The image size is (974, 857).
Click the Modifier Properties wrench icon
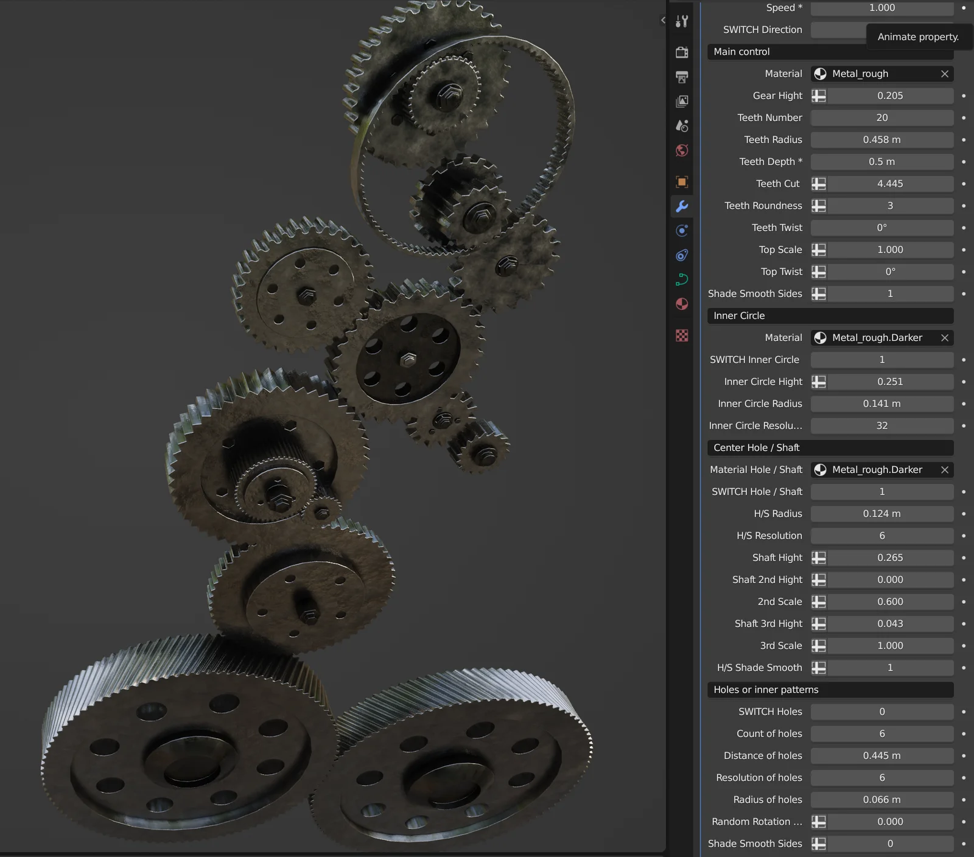[x=682, y=206]
